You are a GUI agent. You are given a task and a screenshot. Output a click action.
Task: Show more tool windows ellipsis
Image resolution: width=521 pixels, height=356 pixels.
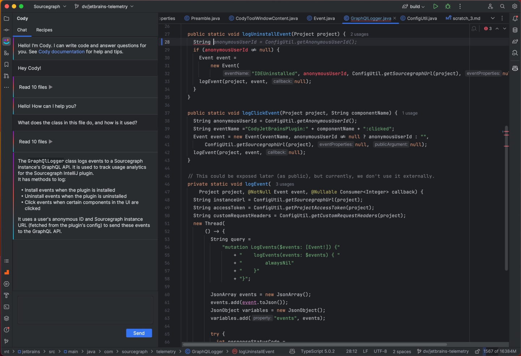6,87
